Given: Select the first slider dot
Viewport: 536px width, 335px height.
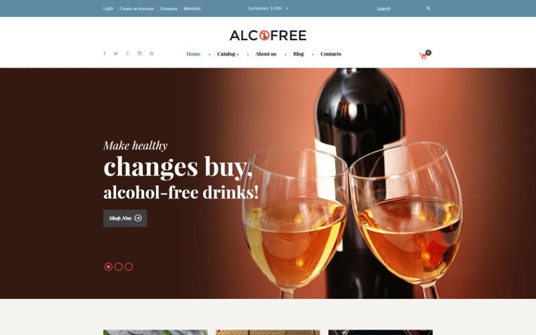Looking at the screenshot, I should click(109, 267).
